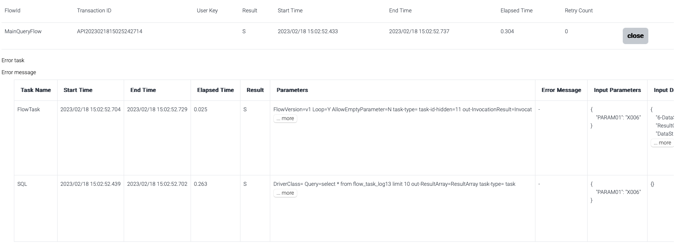Expand more of FlowTask parameters
The height and width of the screenshot is (248, 680).
point(285,119)
